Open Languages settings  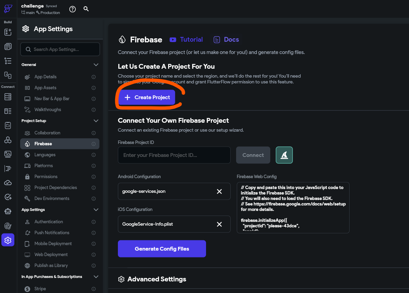(x=60, y=155)
